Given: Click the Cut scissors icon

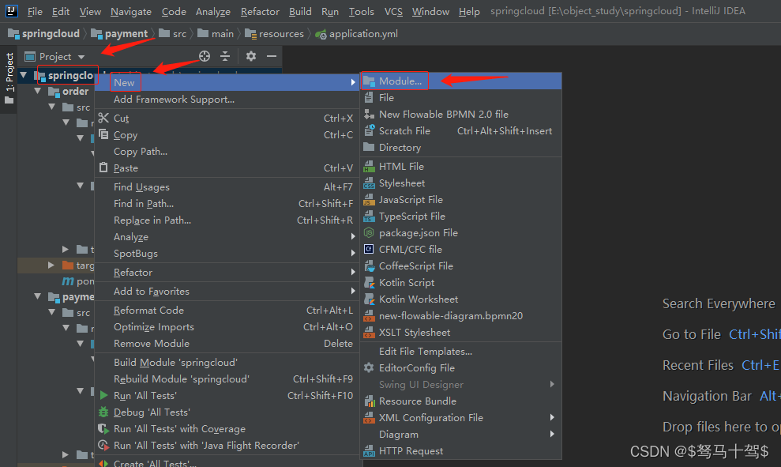Looking at the screenshot, I should (x=103, y=118).
